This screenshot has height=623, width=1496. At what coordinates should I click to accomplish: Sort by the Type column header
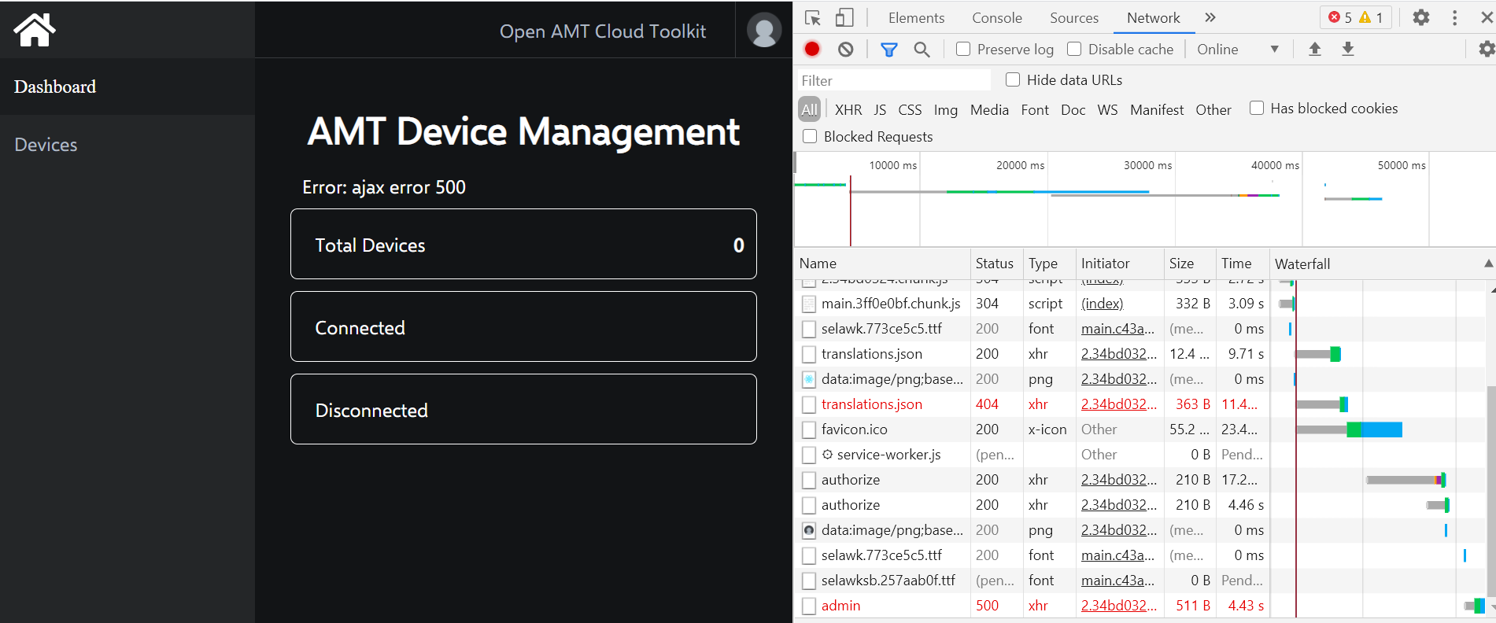(x=1049, y=264)
